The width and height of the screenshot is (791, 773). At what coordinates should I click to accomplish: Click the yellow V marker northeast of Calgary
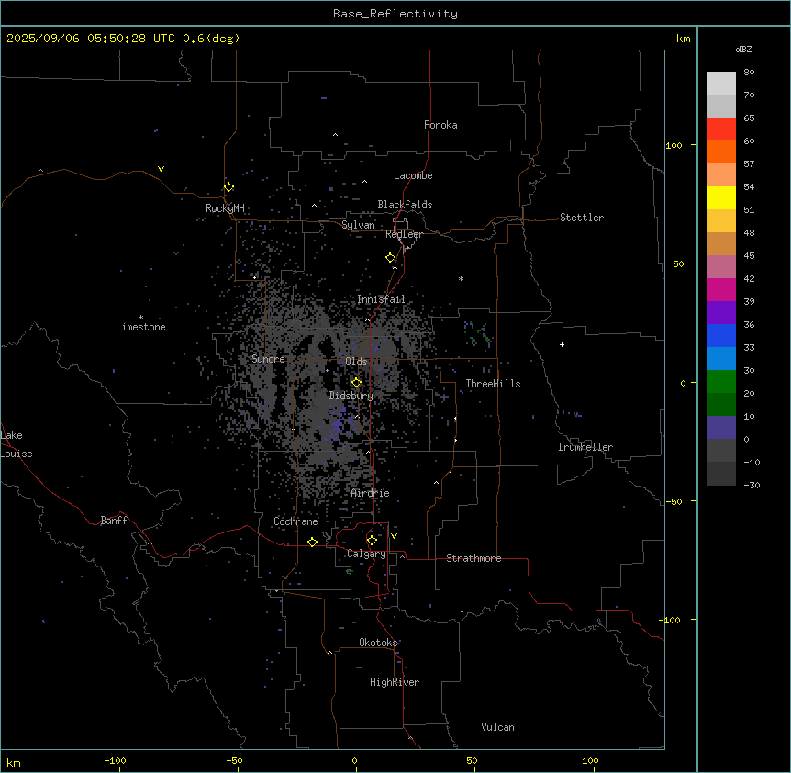click(394, 536)
